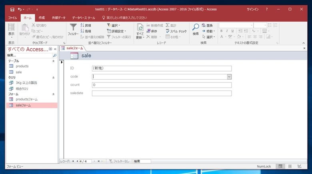The width and height of the screenshot is (312, 174).
Task: Open the すべての Access navigation pane menu
Action: pyautogui.click(x=50, y=49)
